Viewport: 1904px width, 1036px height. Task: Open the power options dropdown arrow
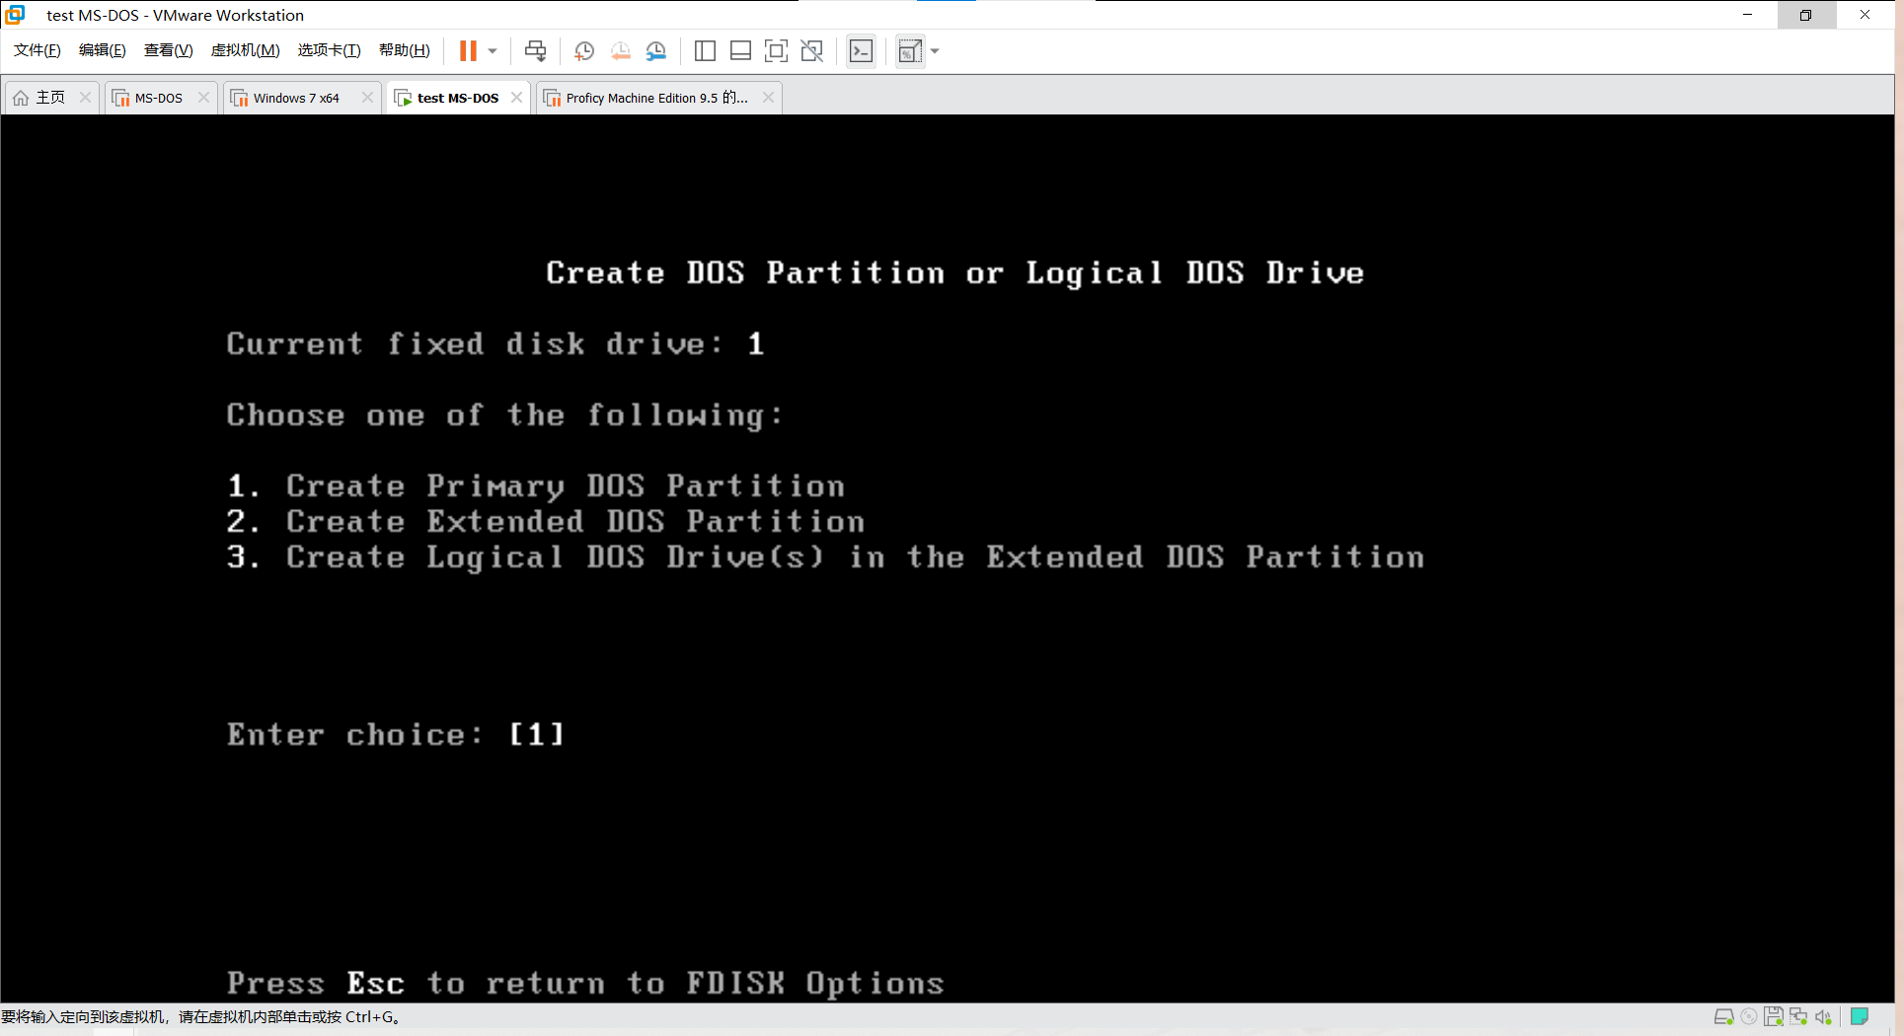[493, 51]
